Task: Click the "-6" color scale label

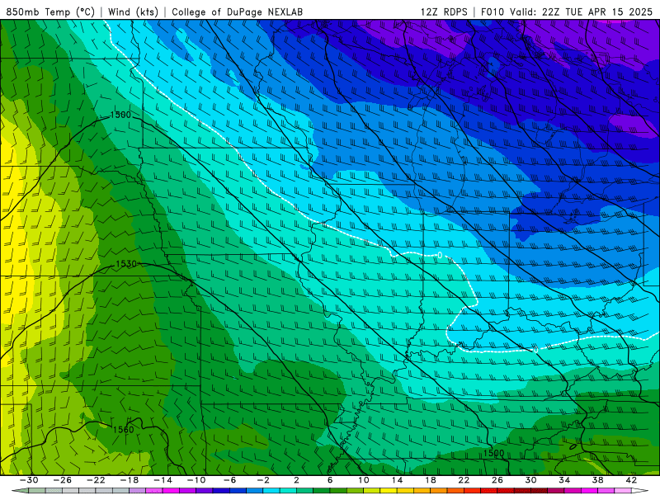Action: coord(229,480)
